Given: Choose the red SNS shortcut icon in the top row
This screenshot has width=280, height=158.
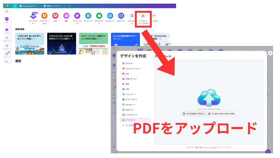Looking at the screenshot, I should (55, 16).
